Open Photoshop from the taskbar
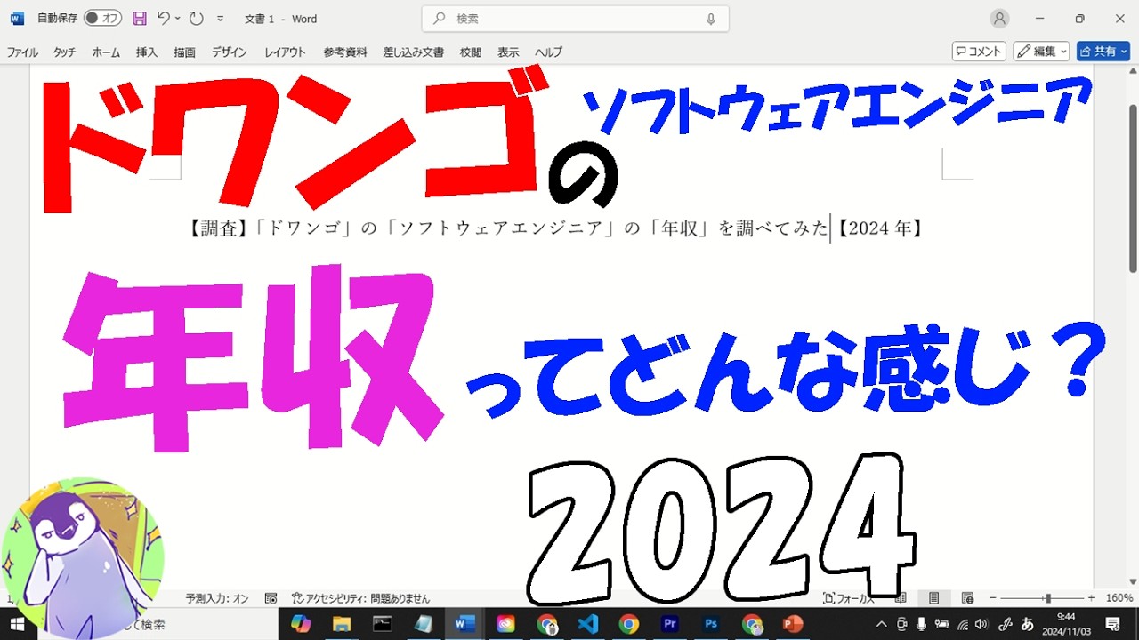1139x640 pixels. click(711, 624)
